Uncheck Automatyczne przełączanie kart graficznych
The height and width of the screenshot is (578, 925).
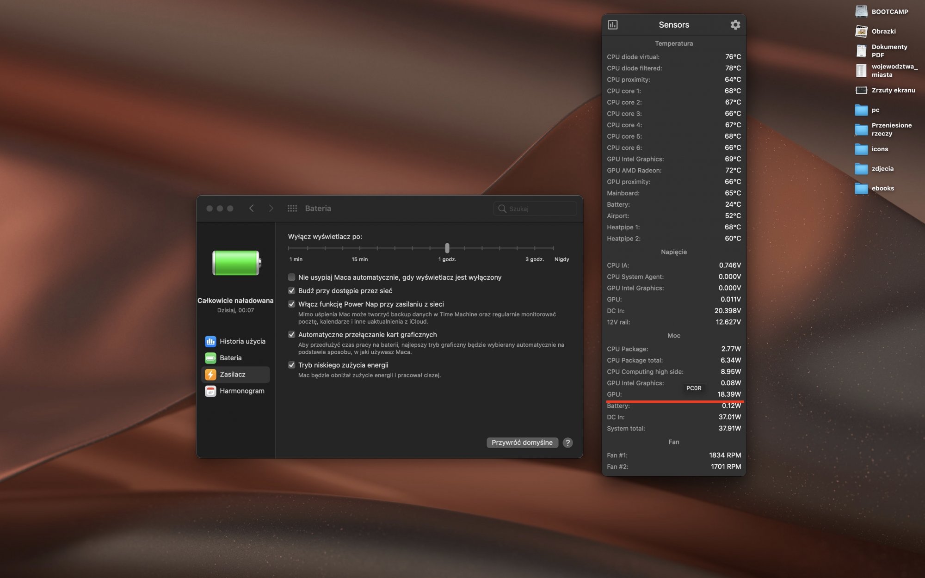click(292, 335)
